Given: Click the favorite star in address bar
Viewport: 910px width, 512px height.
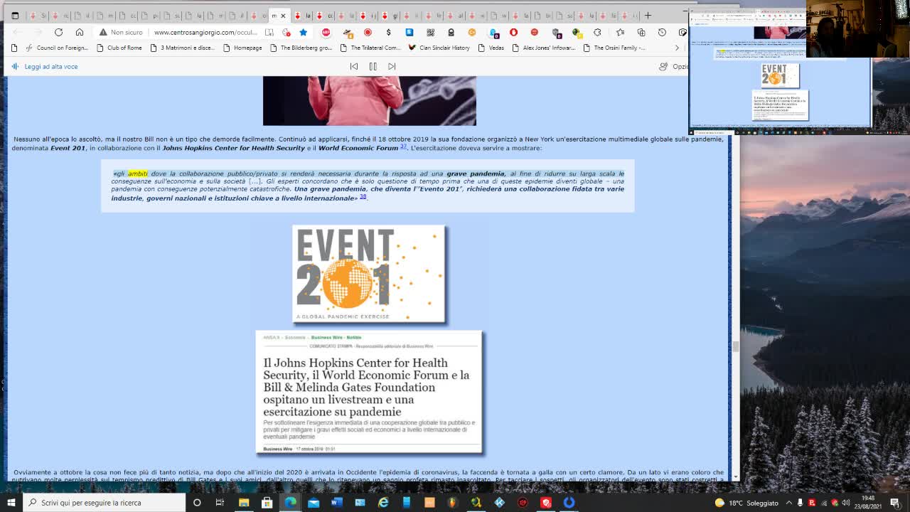Looking at the screenshot, I should click(x=304, y=32).
